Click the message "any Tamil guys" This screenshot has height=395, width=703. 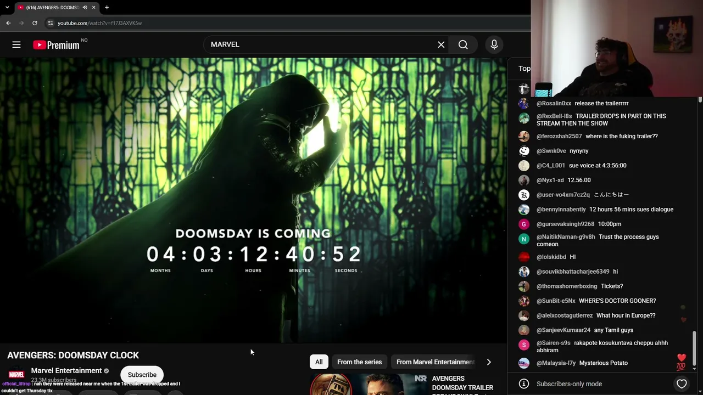point(613,330)
